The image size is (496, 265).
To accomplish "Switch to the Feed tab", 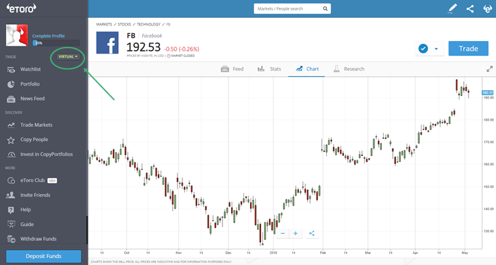I will point(232,69).
